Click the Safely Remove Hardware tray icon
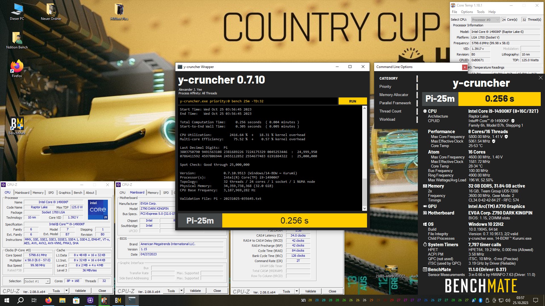This screenshot has height=306, width=545. point(487,300)
